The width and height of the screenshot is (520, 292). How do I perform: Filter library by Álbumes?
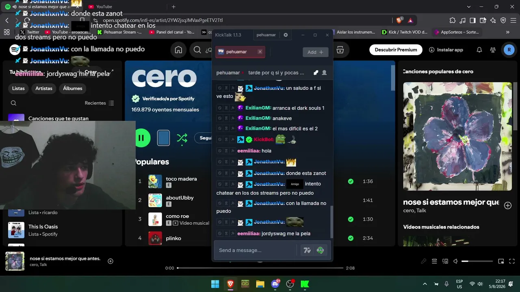tap(73, 88)
